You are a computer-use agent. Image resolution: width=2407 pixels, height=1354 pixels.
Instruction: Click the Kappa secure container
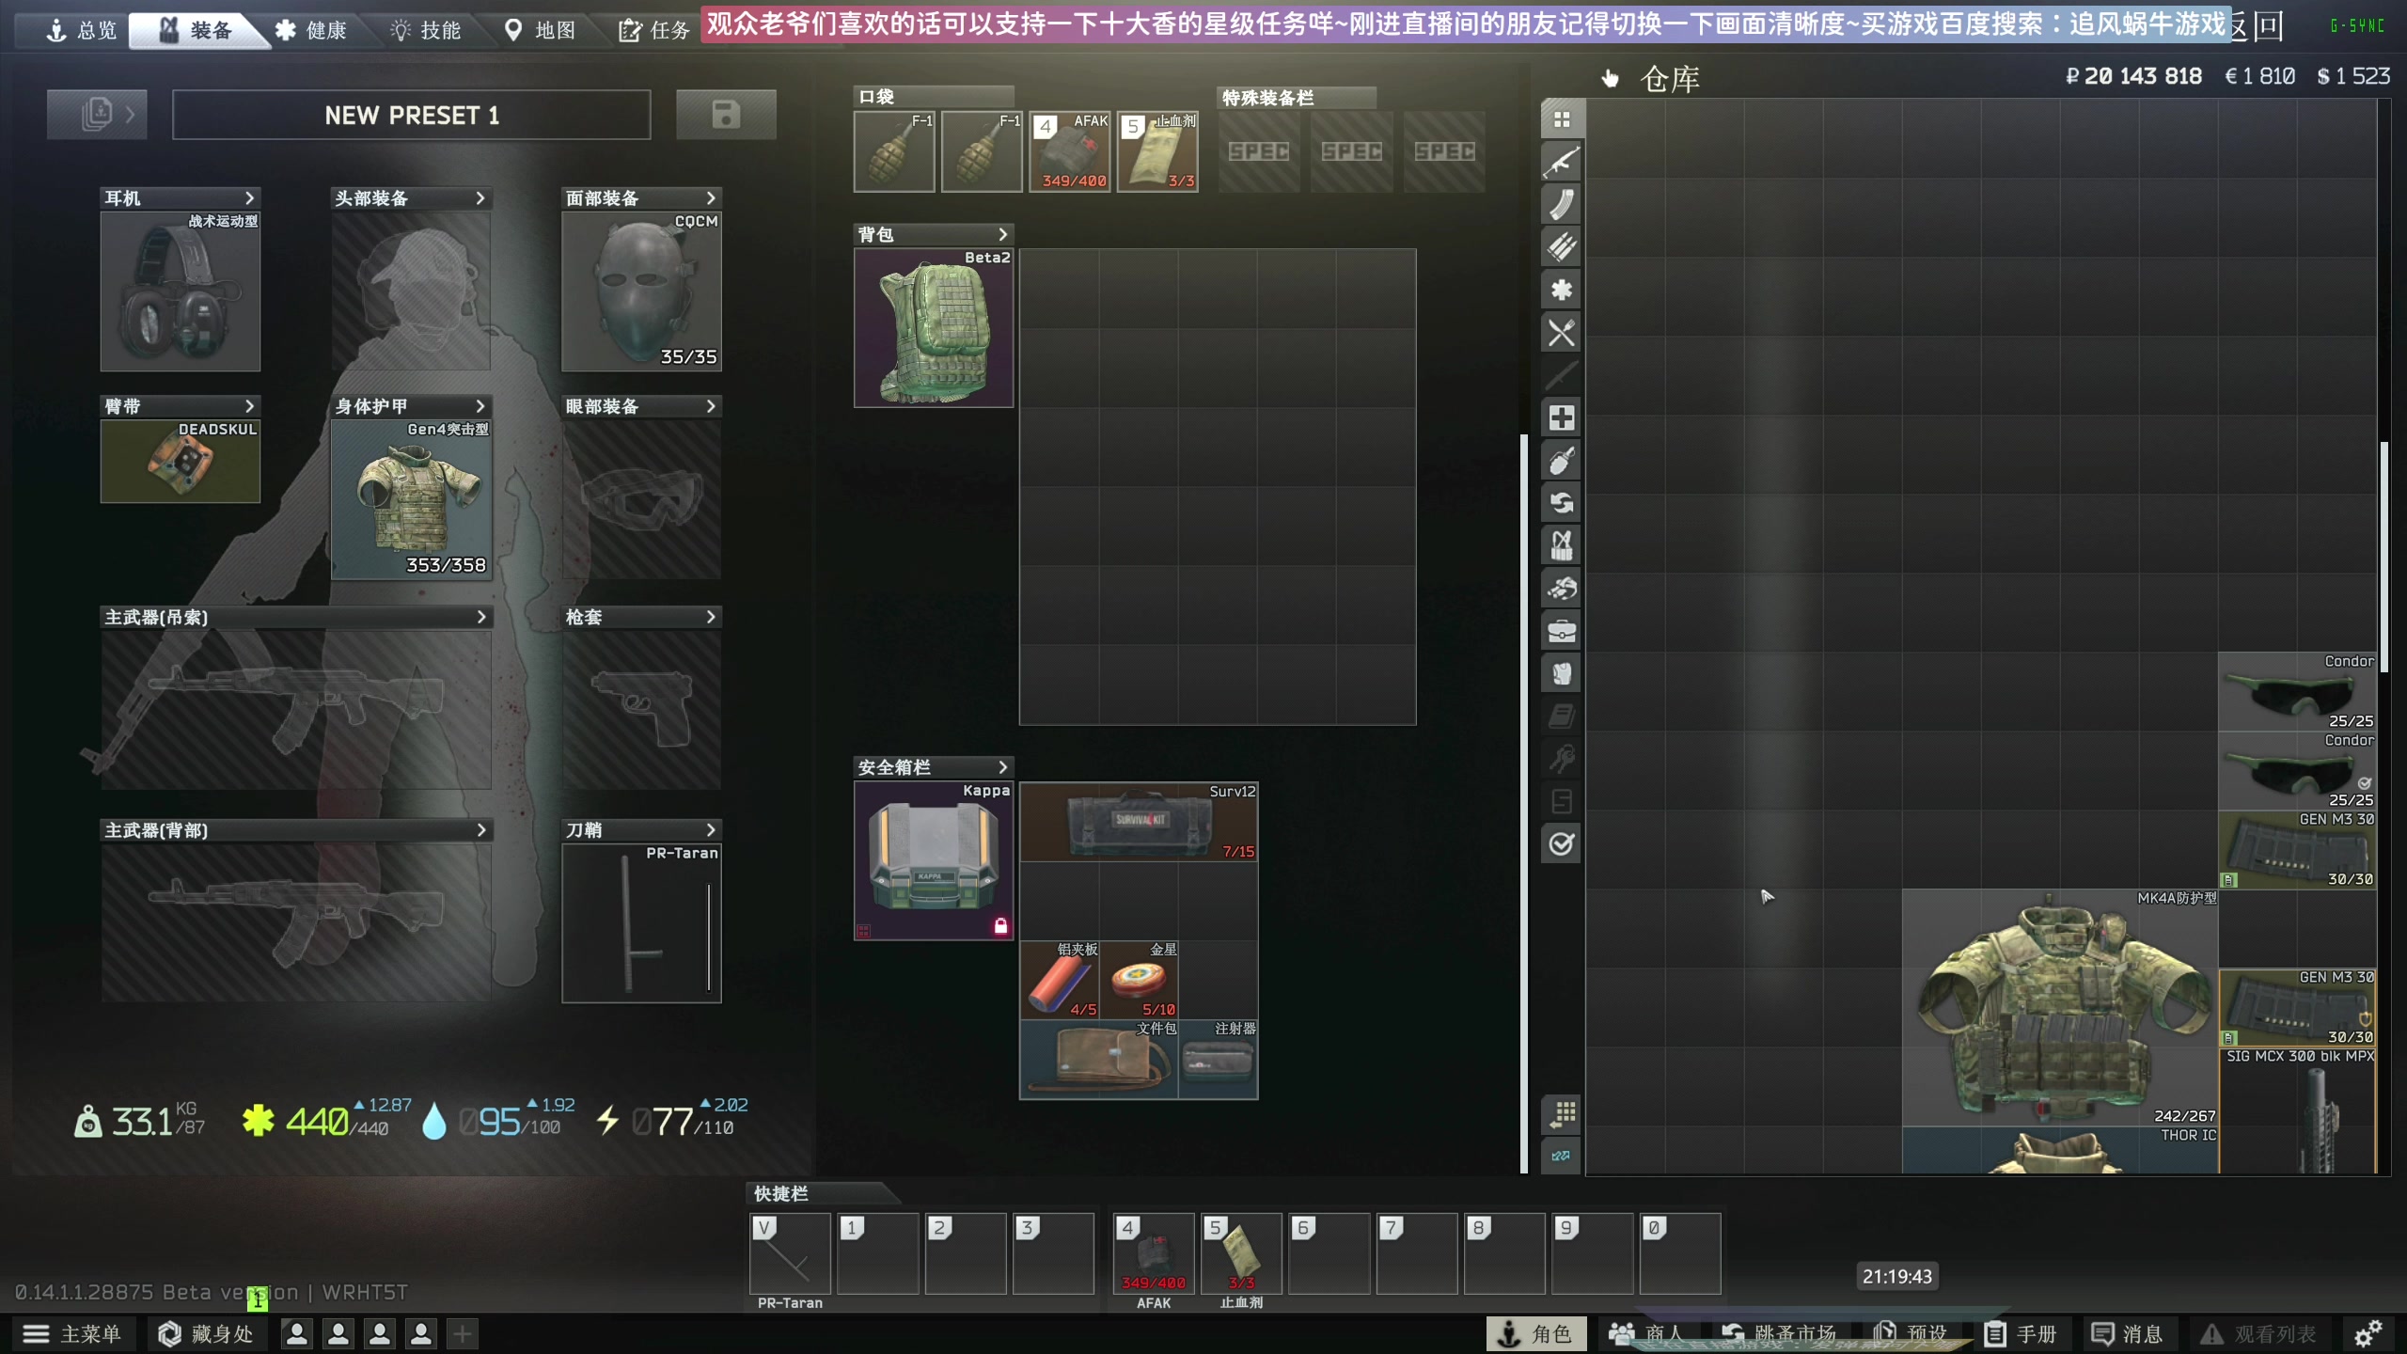[x=934, y=860]
